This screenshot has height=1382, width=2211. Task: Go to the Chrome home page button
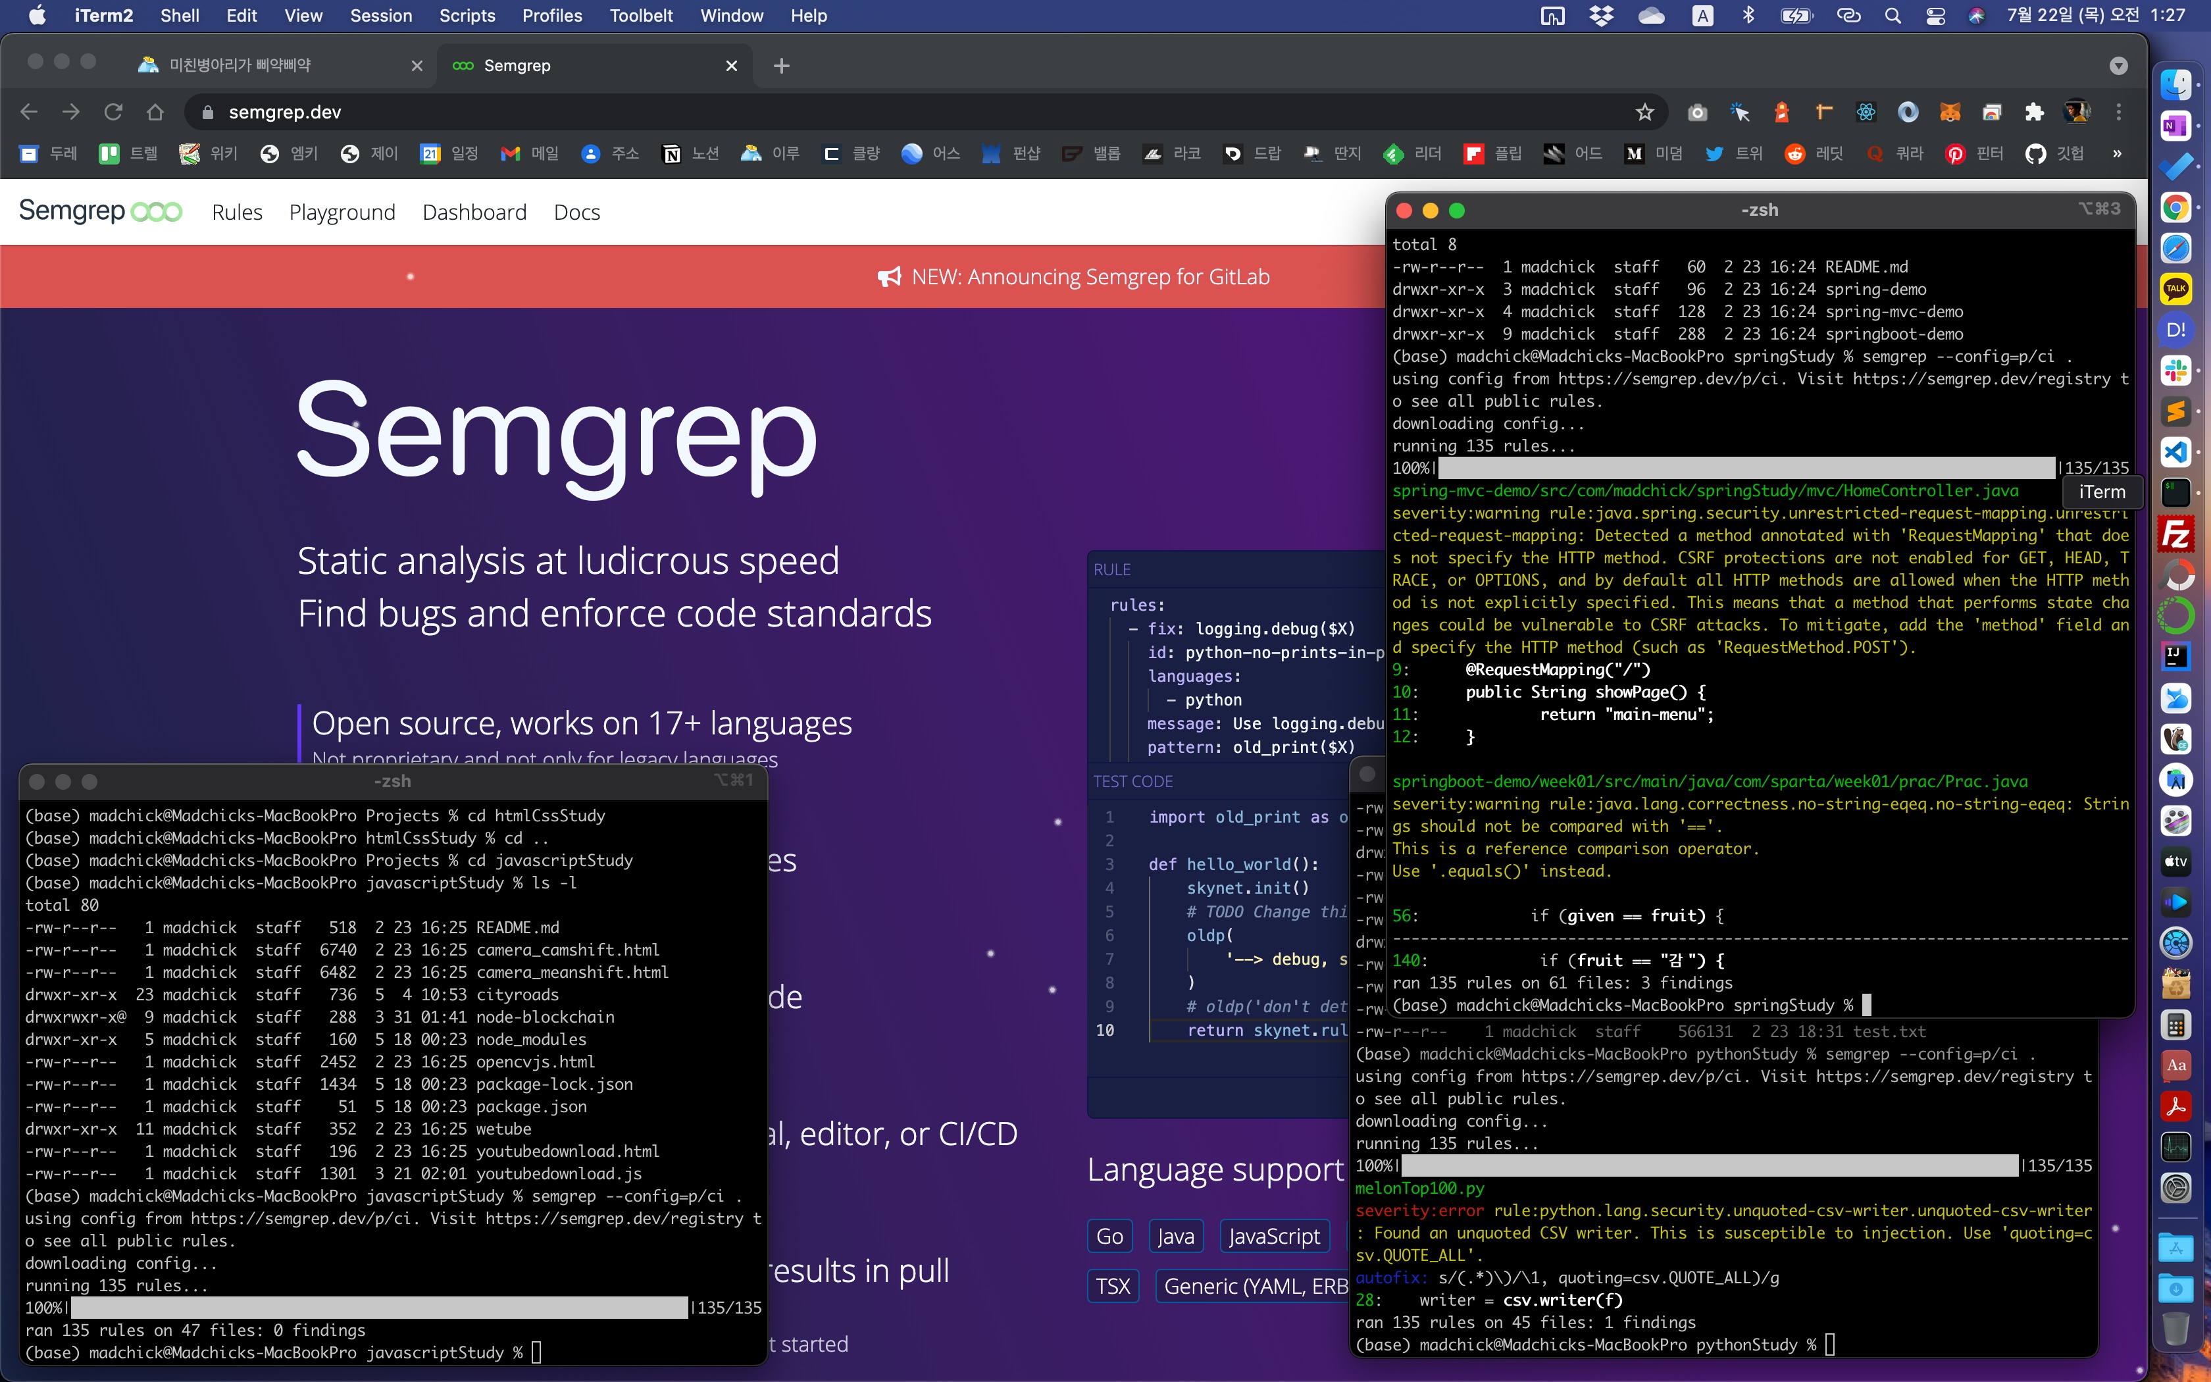pos(155,113)
